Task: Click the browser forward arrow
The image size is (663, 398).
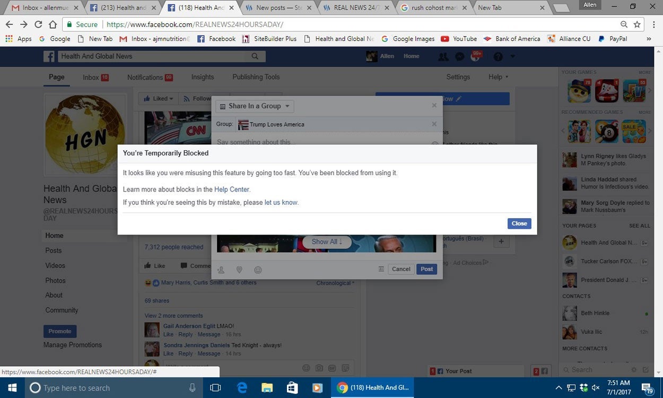Action: coord(24,24)
